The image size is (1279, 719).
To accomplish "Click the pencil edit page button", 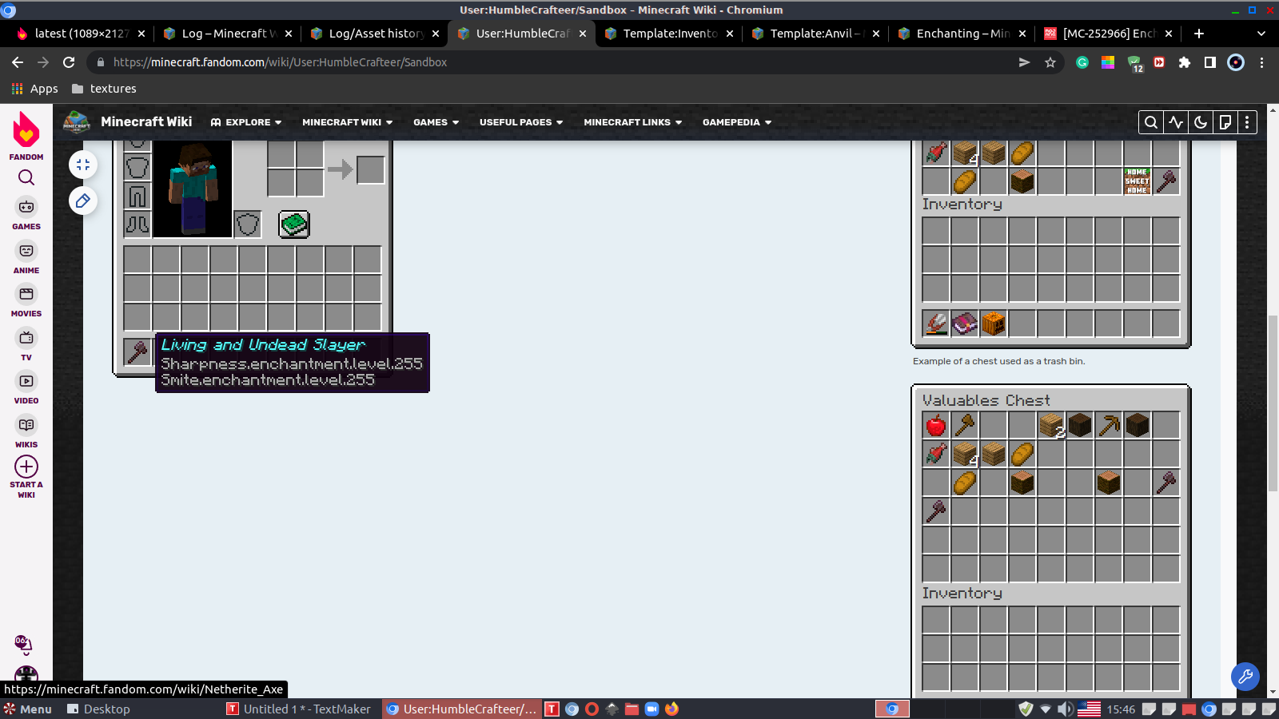I will click(83, 201).
